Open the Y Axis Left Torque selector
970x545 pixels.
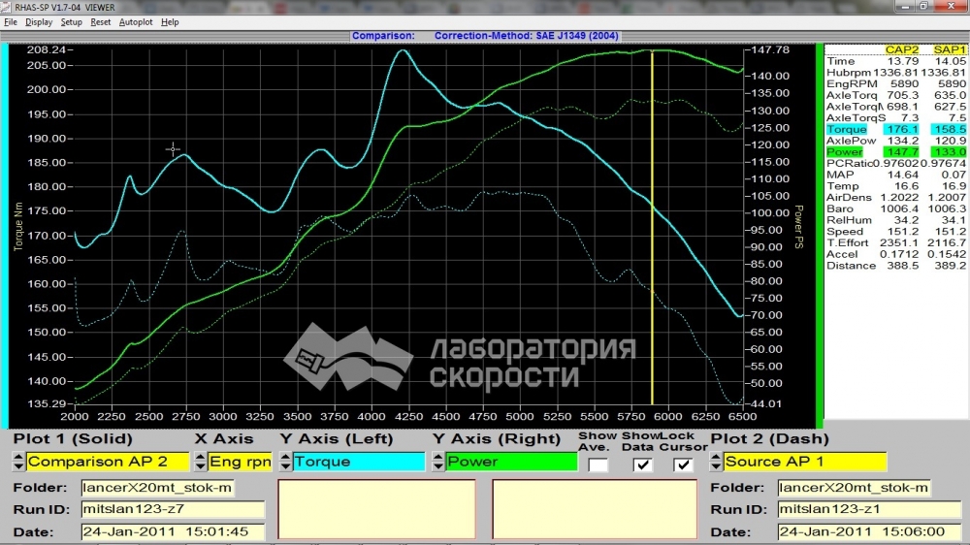[359, 462]
